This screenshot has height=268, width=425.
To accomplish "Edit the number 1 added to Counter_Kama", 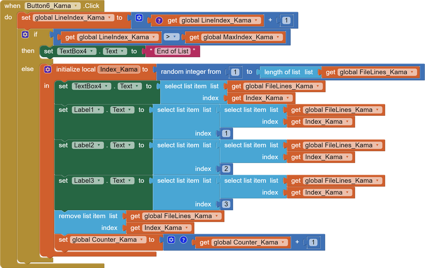I will pyautogui.click(x=313, y=242).
